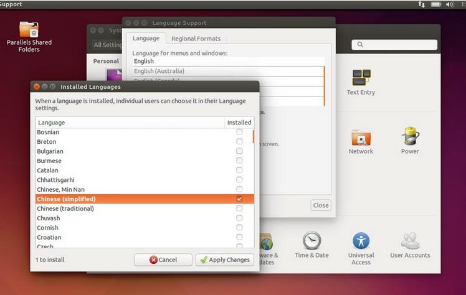Viewport: 466px width, 295px height.
Task: Select English (Australia) in language list
Action: pos(228,71)
